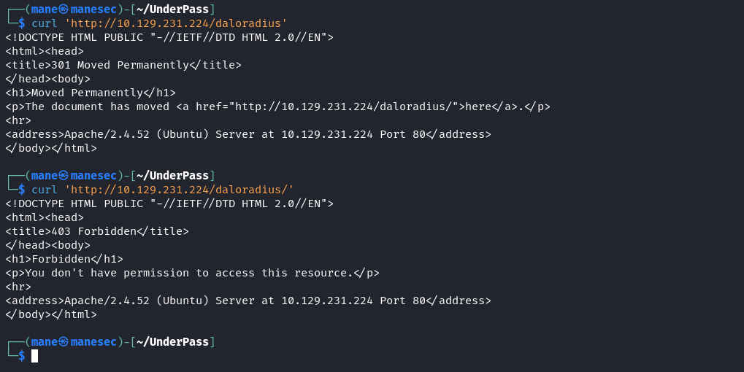The width and height of the screenshot is (744, 372).
Task: Click the Kali skull icon in first prompt
Action: point(64,9)
